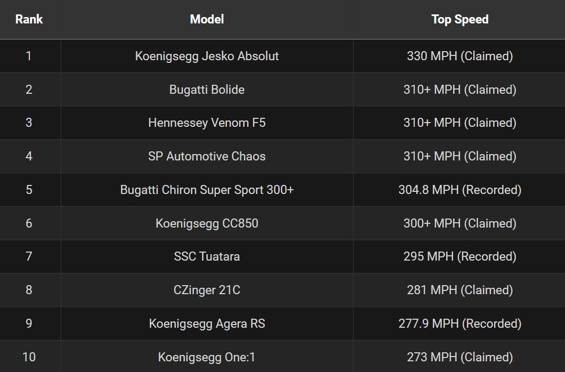565x372 pixels.
Task: Click the Bugatti Bolide model name
Action: click(207, 90)
